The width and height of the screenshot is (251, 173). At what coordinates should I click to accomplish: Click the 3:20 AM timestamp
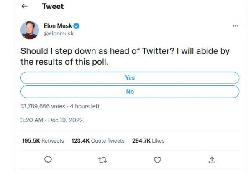pos(32,120)
